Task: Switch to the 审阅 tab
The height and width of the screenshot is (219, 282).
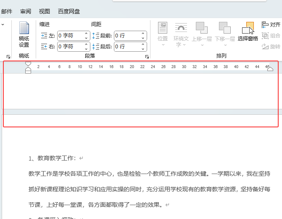Action: click(x=26, y=11)
